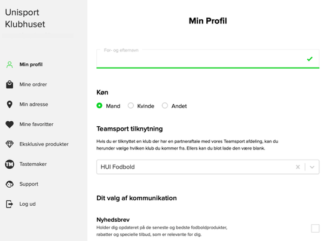This screenshot has height=241, width=327.
Task: Open the Mine favoritter menu entry
Action: (x=36, y=124)
